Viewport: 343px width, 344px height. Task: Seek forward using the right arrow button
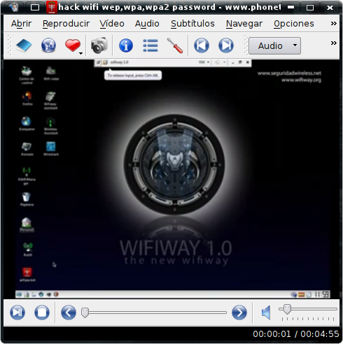pos(239,313)
